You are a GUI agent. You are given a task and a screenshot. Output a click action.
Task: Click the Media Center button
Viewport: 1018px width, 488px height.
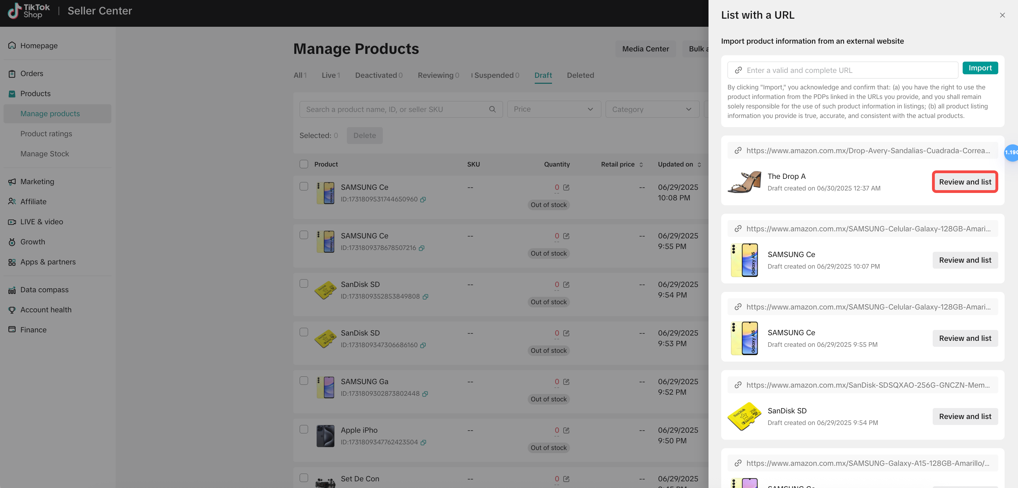pyautogui.click(x=645, y=49)
